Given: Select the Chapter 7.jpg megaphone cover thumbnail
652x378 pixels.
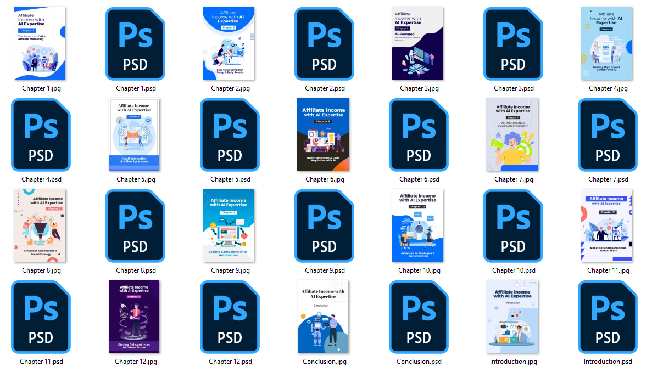Looking at the screenshot, I should [x=513, y=134].
